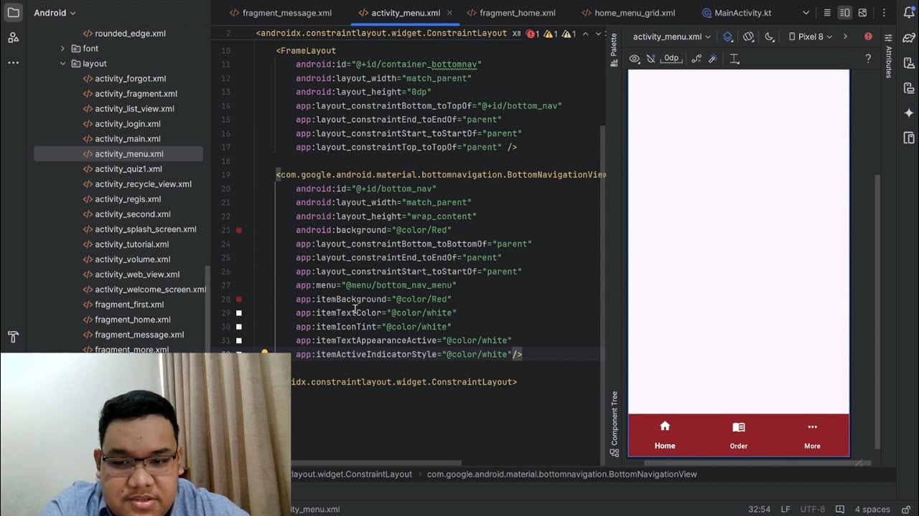Click the preview help question mark icon
Image resolution: width=919 pixels, height=516 pixels.
pyautogui.click(x=868, y=59)
